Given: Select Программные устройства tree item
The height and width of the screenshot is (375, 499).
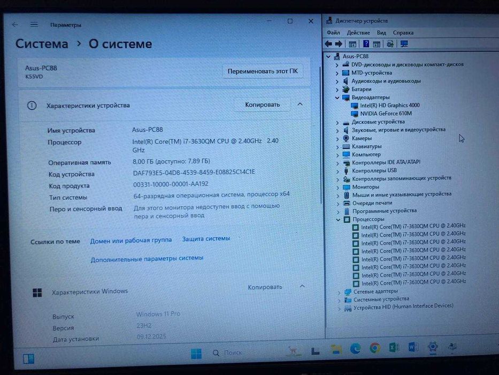Looking at the screenshot, I should tap(385, 211).
